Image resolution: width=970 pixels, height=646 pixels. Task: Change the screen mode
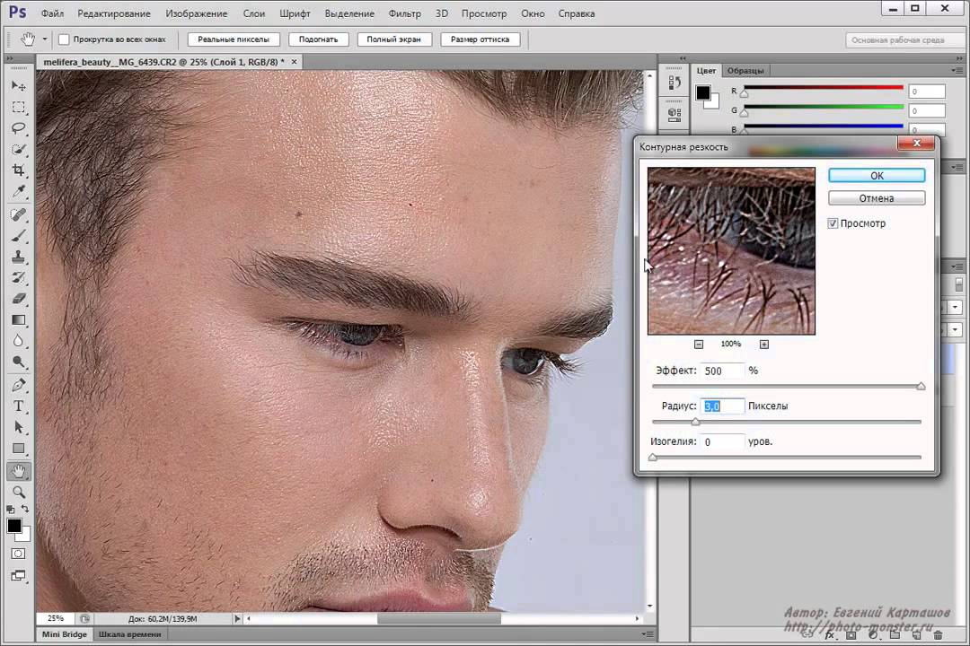[x=19, y=575]
